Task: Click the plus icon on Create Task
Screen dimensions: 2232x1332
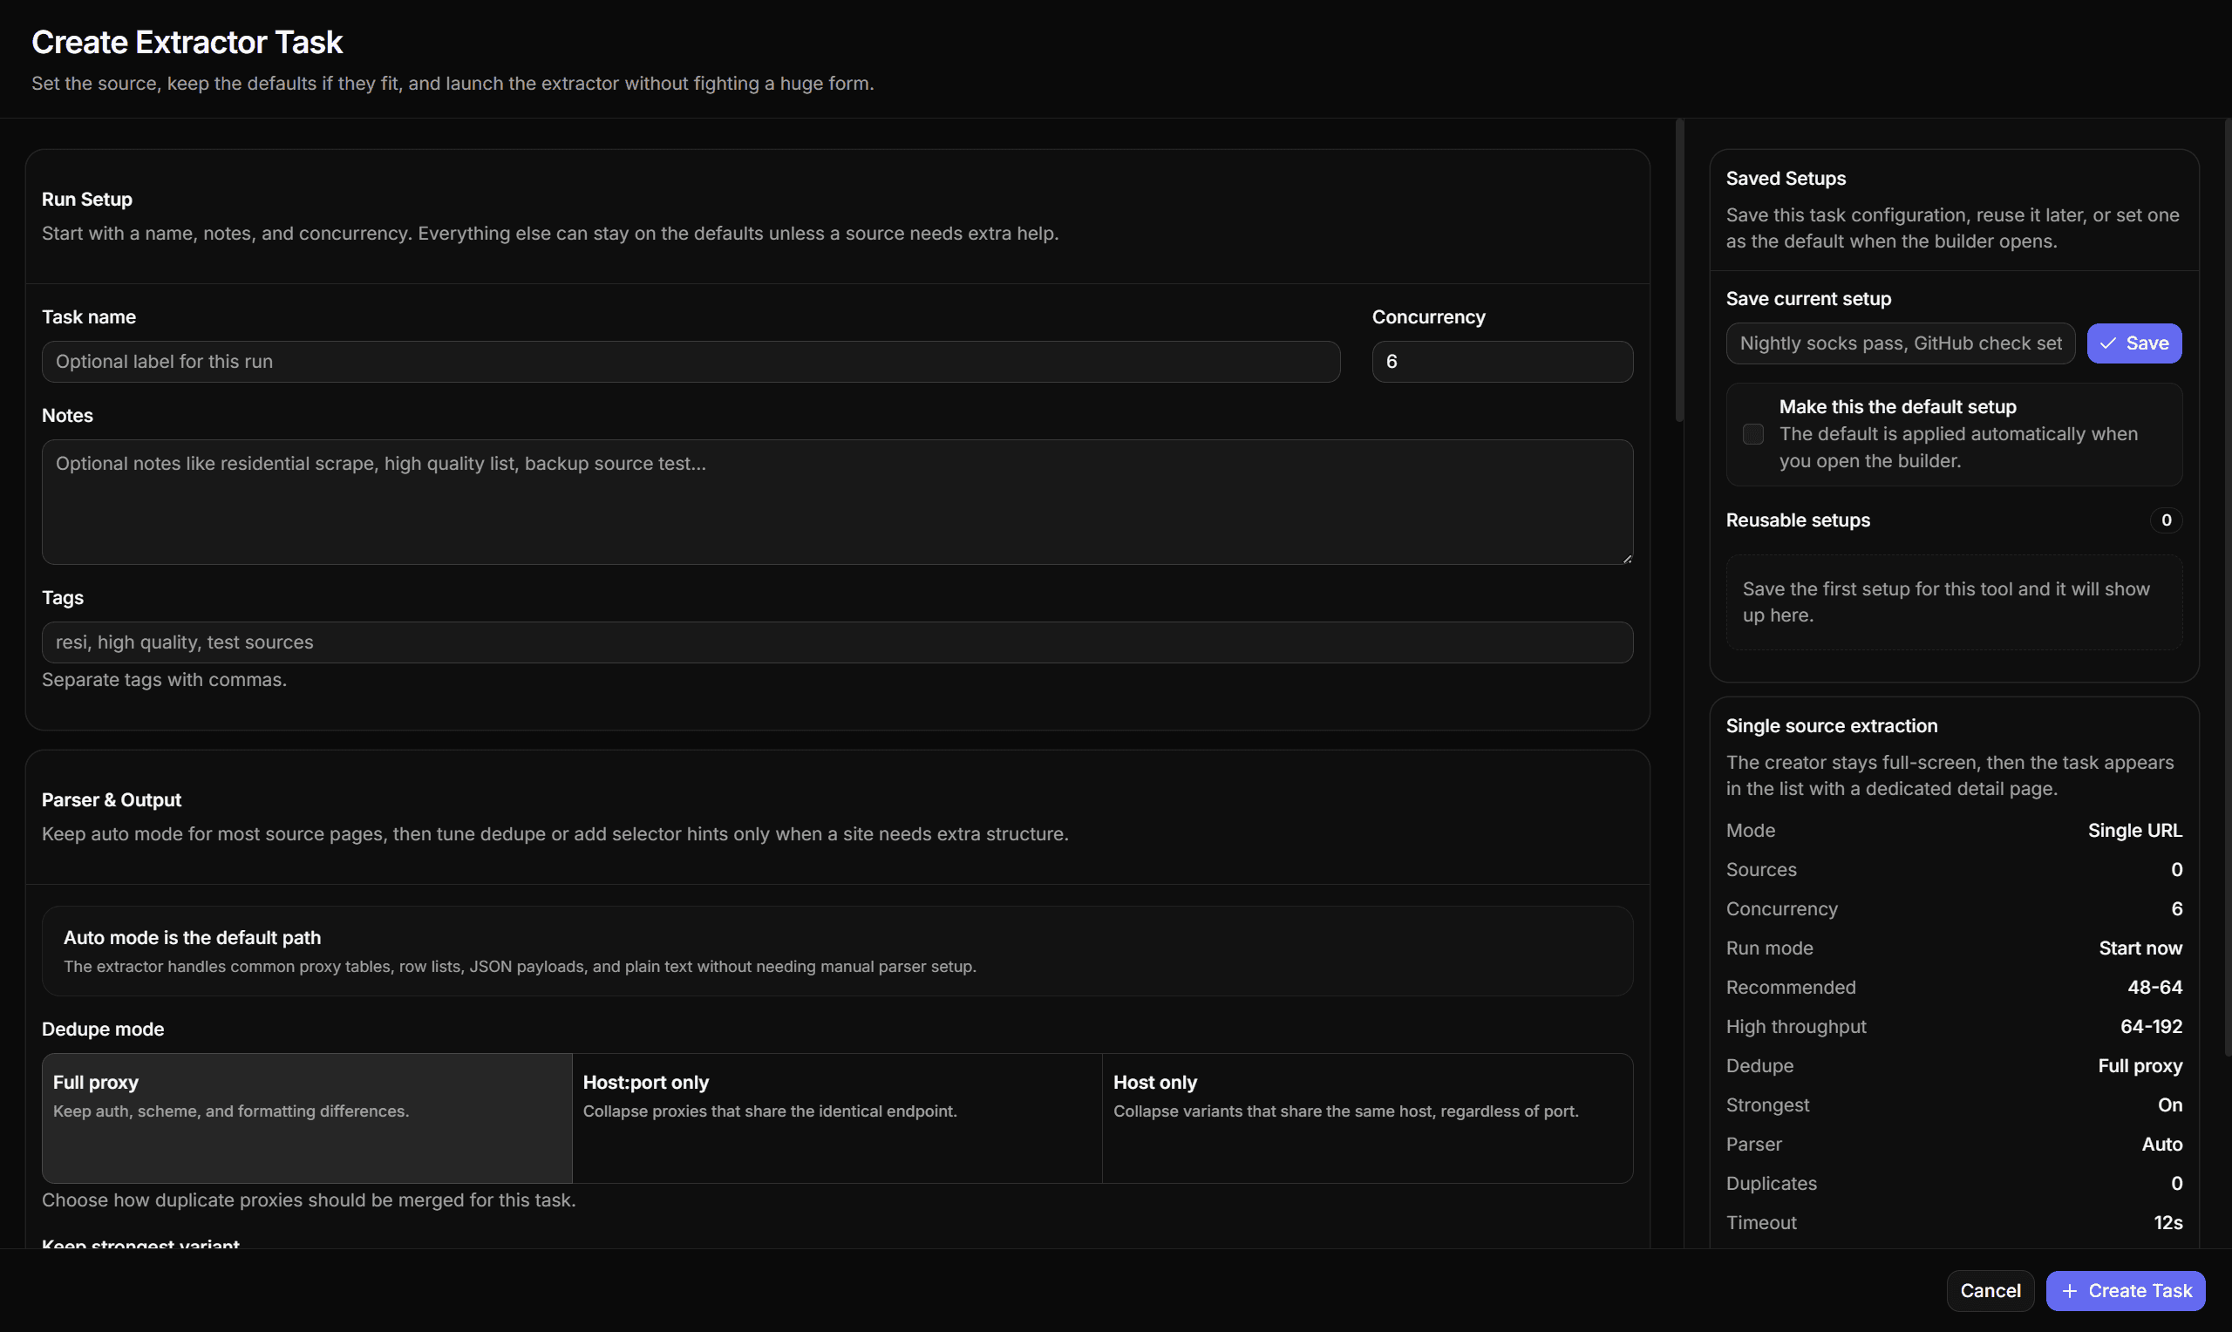Action: coord(2071,1290)
